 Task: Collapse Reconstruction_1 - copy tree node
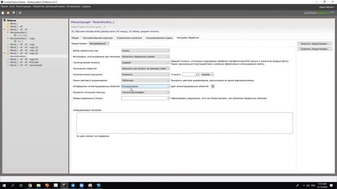(x=7, y=38)
